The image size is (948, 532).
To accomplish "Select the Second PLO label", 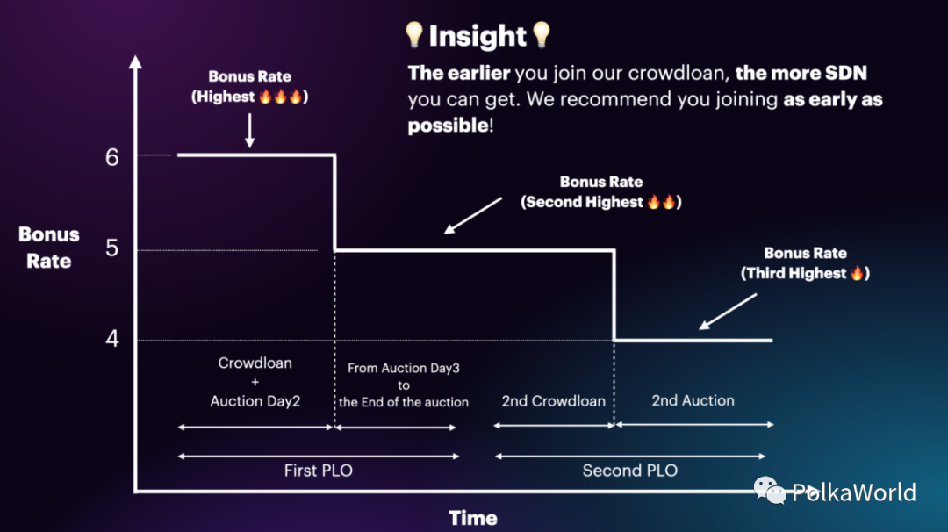I will (x=629, y=471).
